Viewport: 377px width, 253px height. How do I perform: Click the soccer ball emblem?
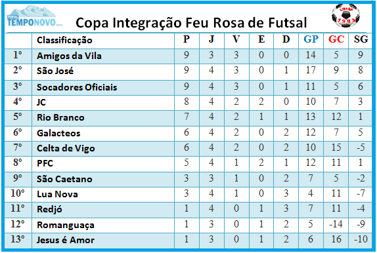pyautogui.click(x=345, y=16)
